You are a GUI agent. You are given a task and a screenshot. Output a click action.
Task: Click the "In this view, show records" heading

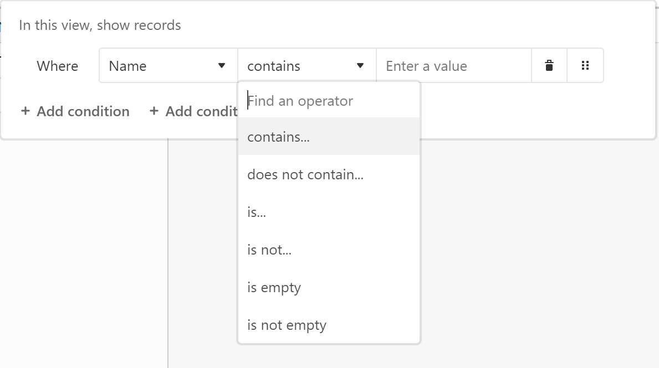[x=100, y=25]
